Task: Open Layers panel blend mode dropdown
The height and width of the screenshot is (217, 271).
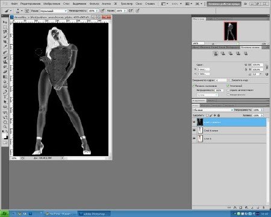Action: tap(213, 110)
